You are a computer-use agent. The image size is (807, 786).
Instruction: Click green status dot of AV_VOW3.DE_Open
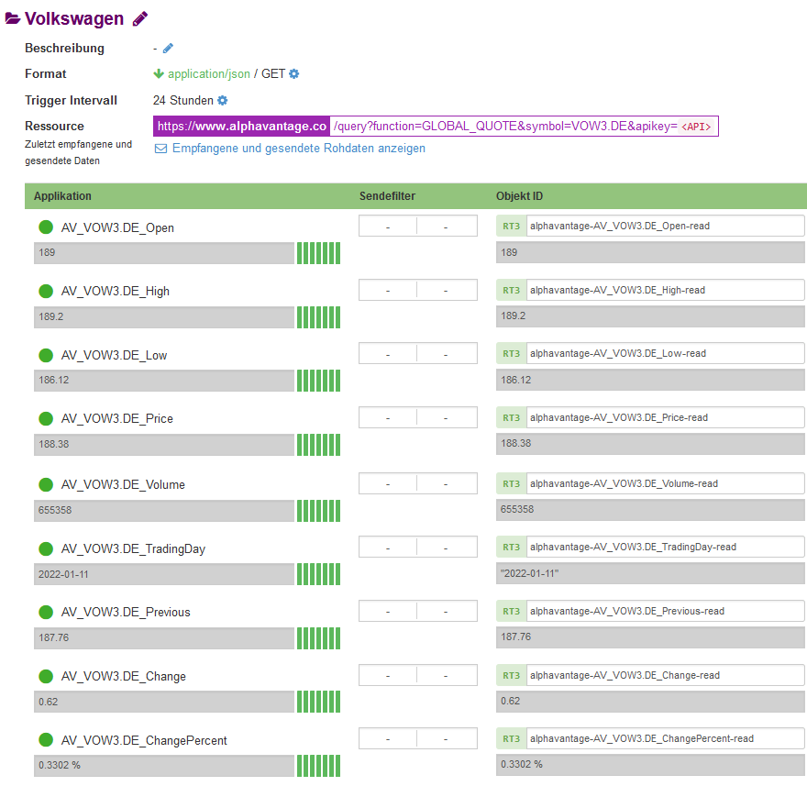46,227
